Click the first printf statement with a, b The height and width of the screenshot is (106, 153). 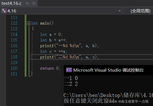69,46
